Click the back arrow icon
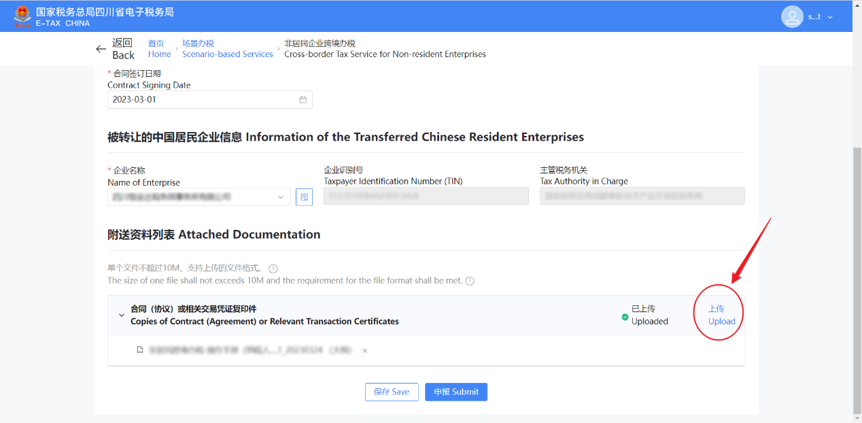The height and width of the screenshot is (423, 862). 101,49
